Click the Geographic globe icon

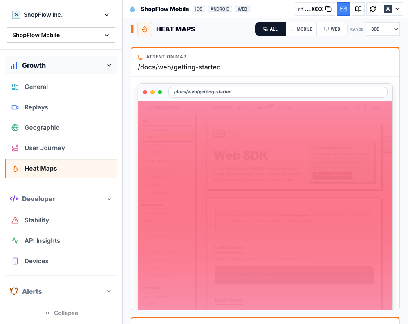point(15,128)
